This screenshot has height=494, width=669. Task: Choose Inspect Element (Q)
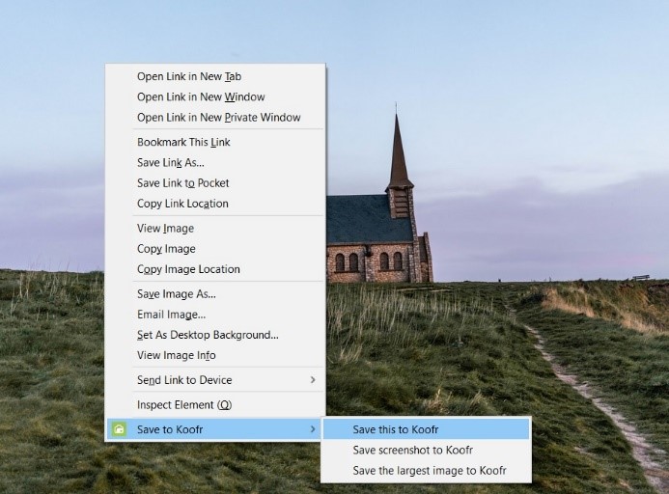click(184, 405)
